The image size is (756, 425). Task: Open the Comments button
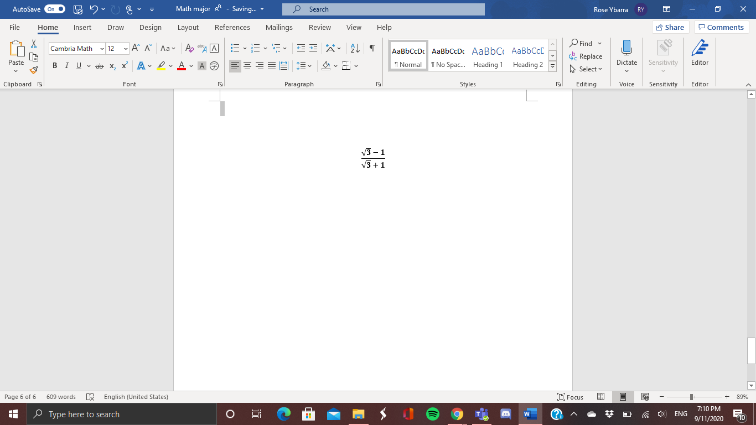click(721, 27)
